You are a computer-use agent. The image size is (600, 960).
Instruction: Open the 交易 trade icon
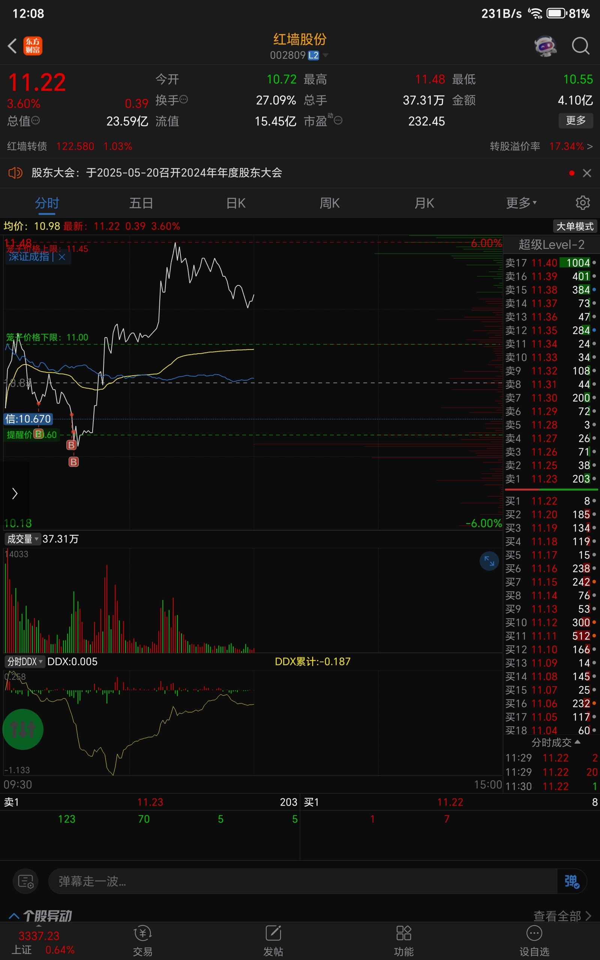tap(143, 940)
